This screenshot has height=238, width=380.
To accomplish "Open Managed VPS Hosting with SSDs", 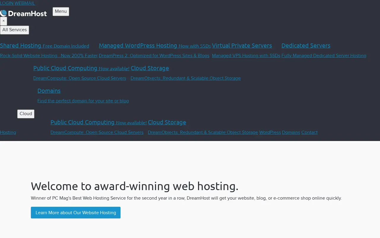I will click(x=246, y=56).
